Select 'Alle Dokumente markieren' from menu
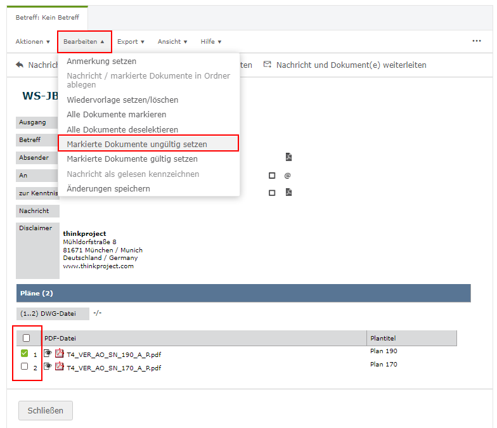 117,115
